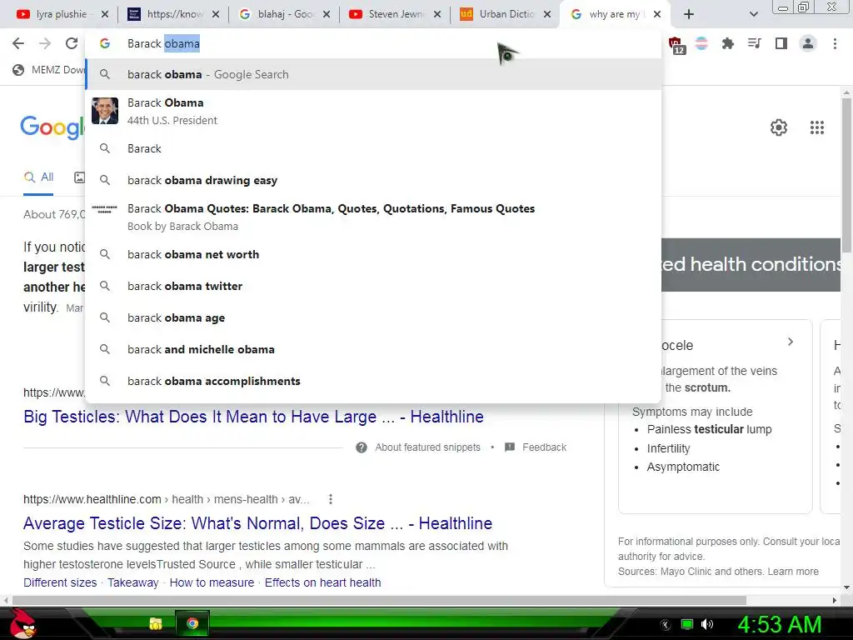
Task: Expand the health condition card chevron
Action: [791, 342]
